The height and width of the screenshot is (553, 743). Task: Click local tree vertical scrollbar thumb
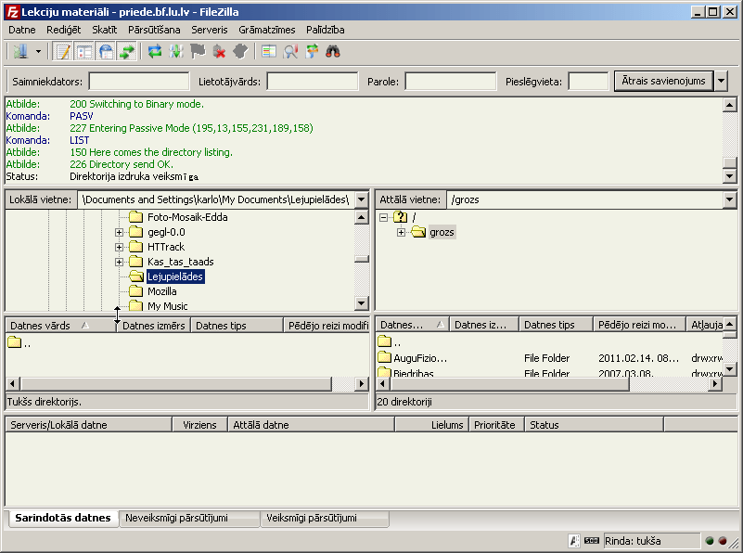tap(361, 259)
